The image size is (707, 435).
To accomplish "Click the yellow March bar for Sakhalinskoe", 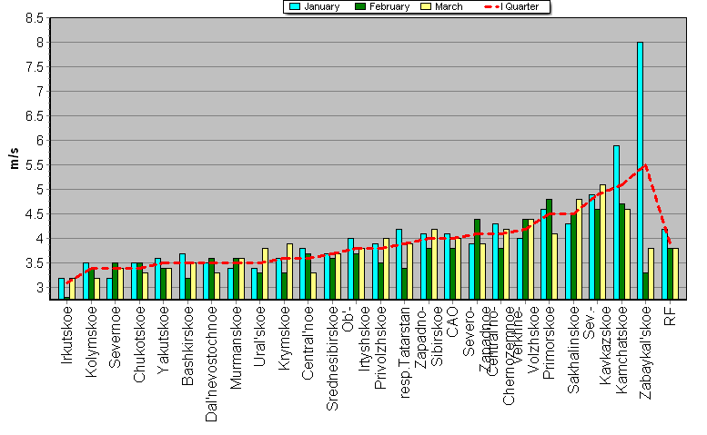I will tap(579, 249).
